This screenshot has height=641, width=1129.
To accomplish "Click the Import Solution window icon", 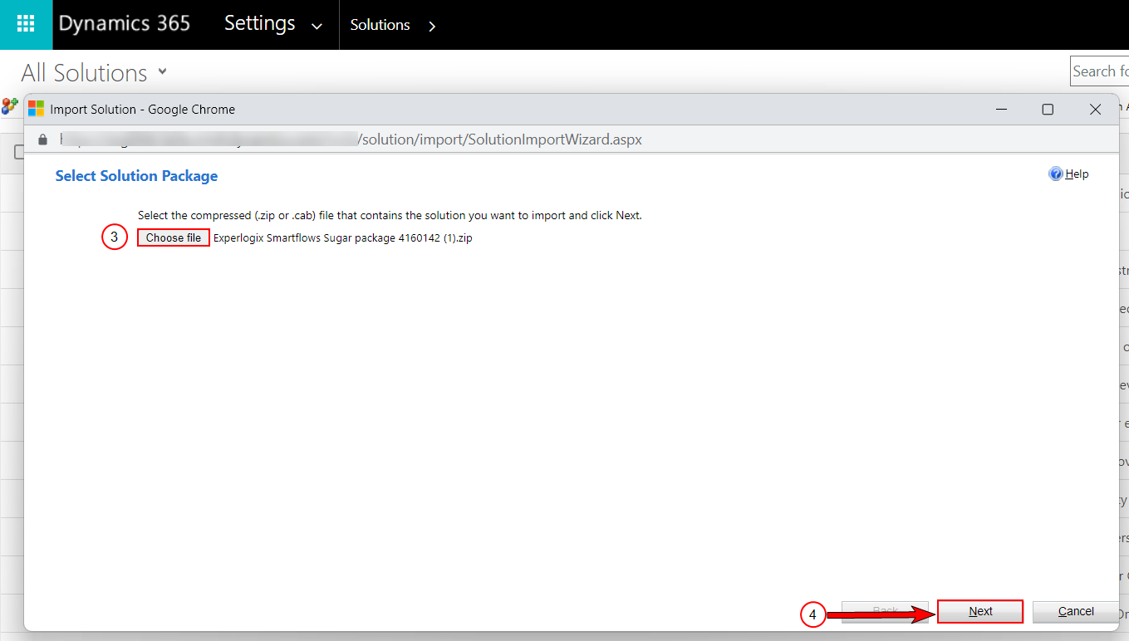I will click(x=36, y=109).
